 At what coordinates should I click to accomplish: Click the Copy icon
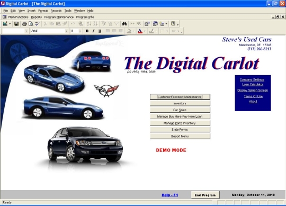point(52,24)
